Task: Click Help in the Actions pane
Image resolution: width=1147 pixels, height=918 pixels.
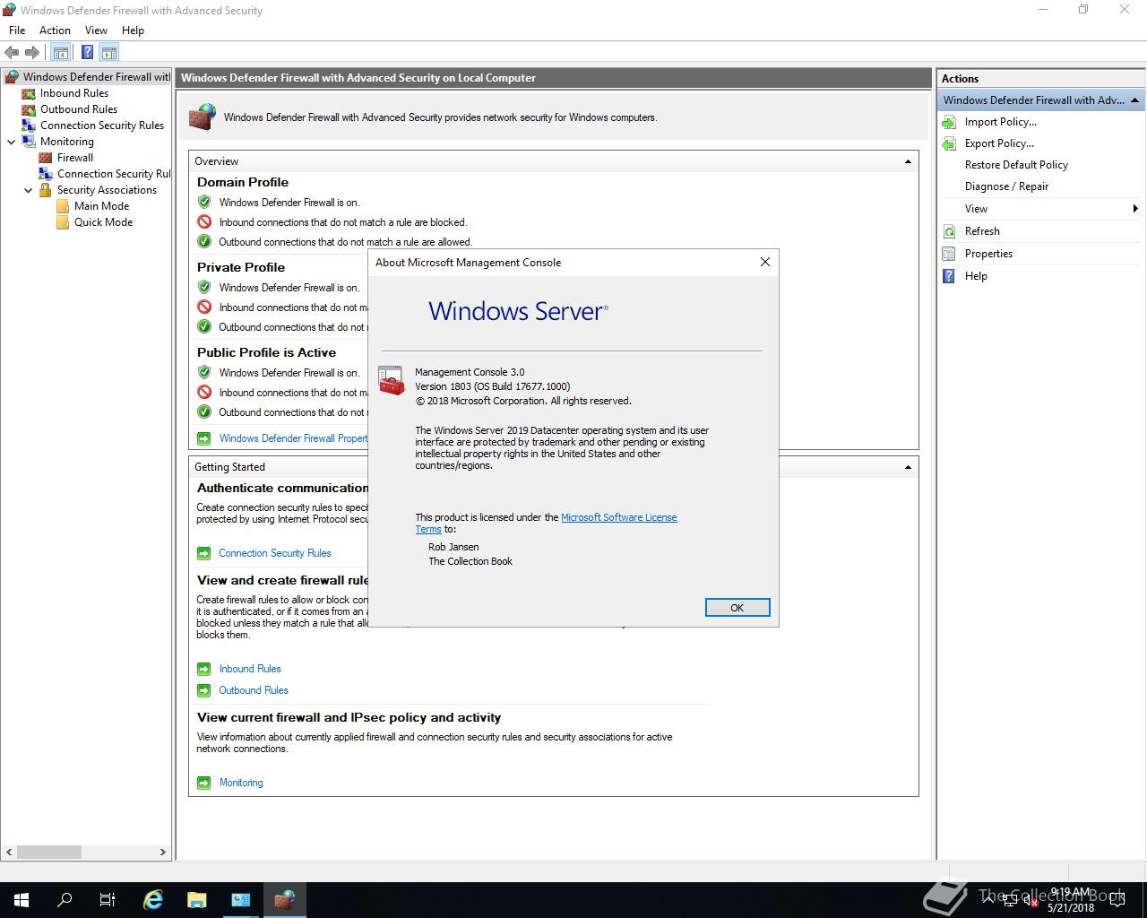Action: [x=976, y=276]
